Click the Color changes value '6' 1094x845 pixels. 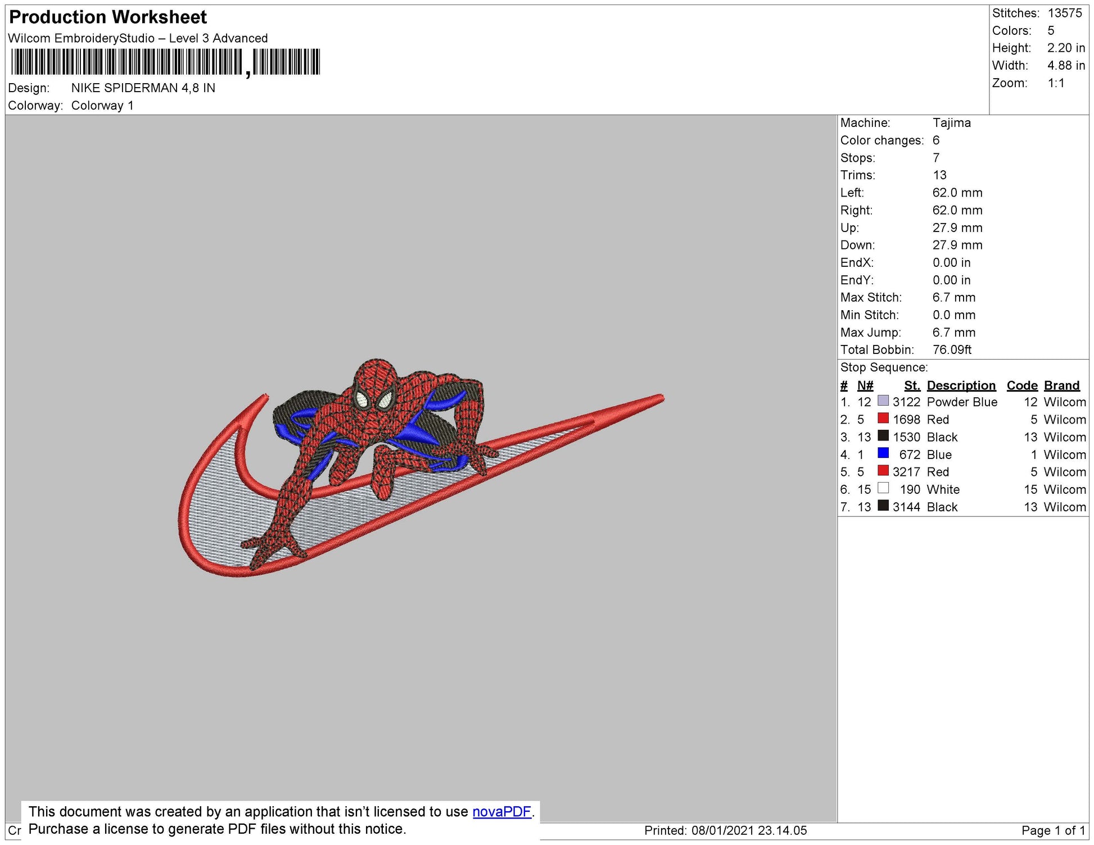(936, 140)
